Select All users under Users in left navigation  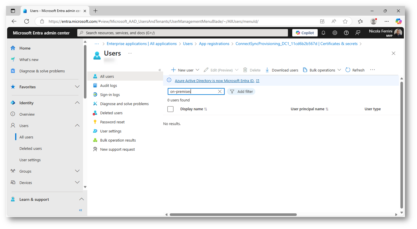[26, 137]
